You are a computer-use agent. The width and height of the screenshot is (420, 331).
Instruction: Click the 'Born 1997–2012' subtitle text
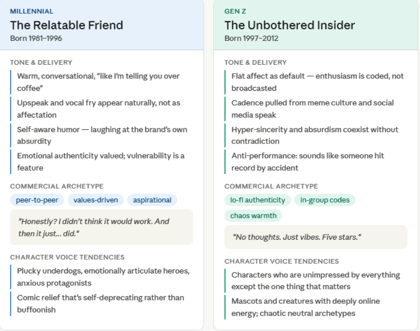pyautogui.click(x=251, y=38)
